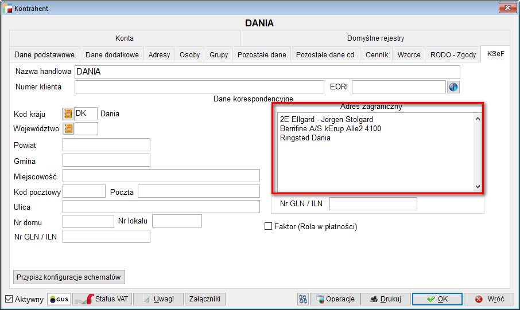
Task: Click the Miejscowość input field
Action: coord(161,175)
